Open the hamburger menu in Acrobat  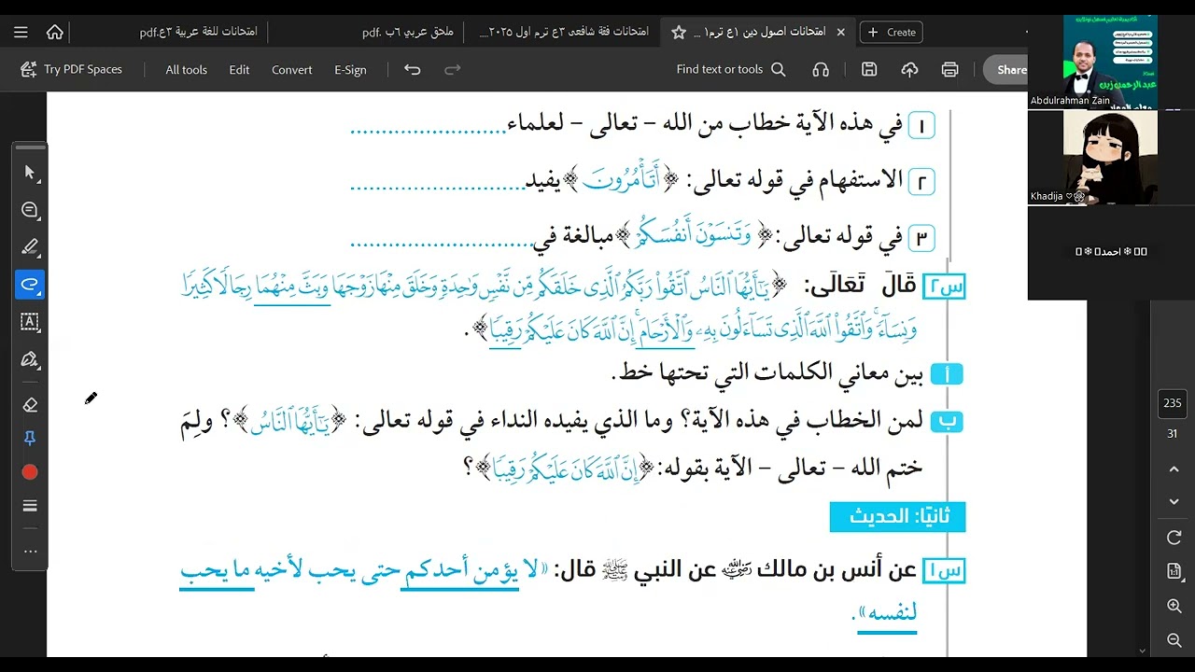pyautogui.click(x=21, y=32)
